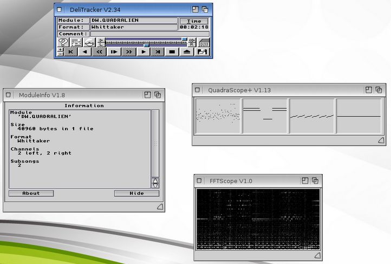Click ModuleInfo scrollbar down arrow

point(155,185)
